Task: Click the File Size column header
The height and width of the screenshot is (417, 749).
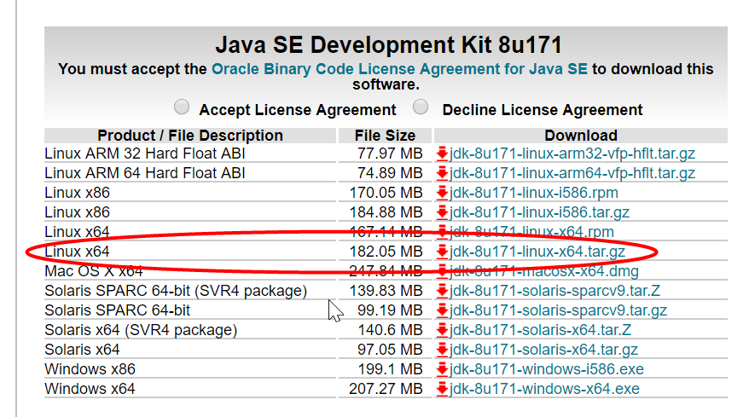Action: (385, 136)
